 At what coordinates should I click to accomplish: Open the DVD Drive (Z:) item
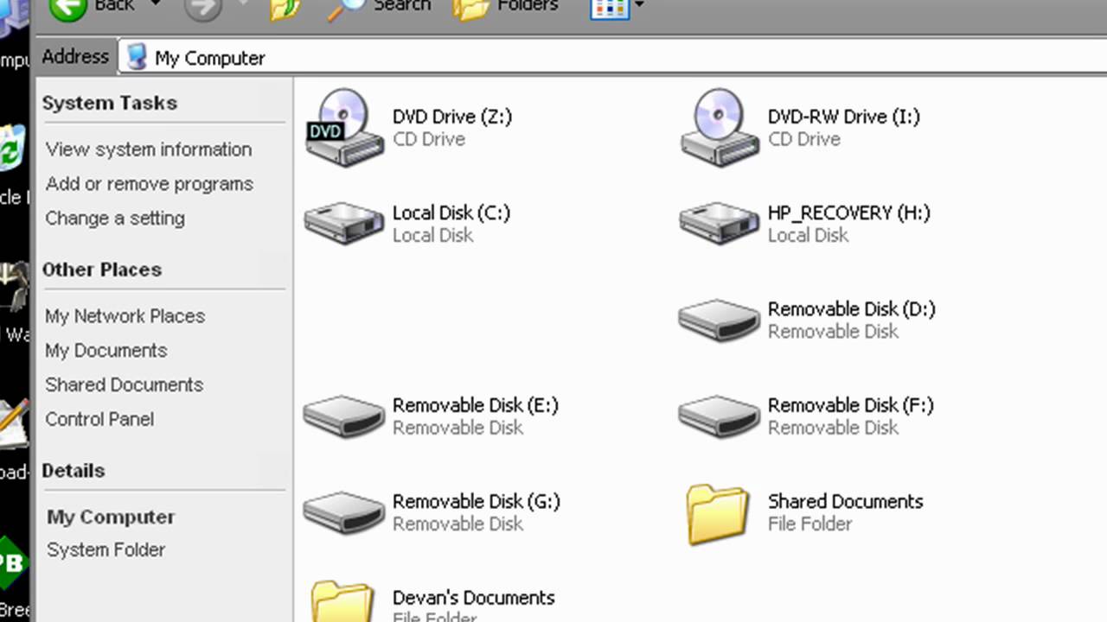tap(409, 128)
